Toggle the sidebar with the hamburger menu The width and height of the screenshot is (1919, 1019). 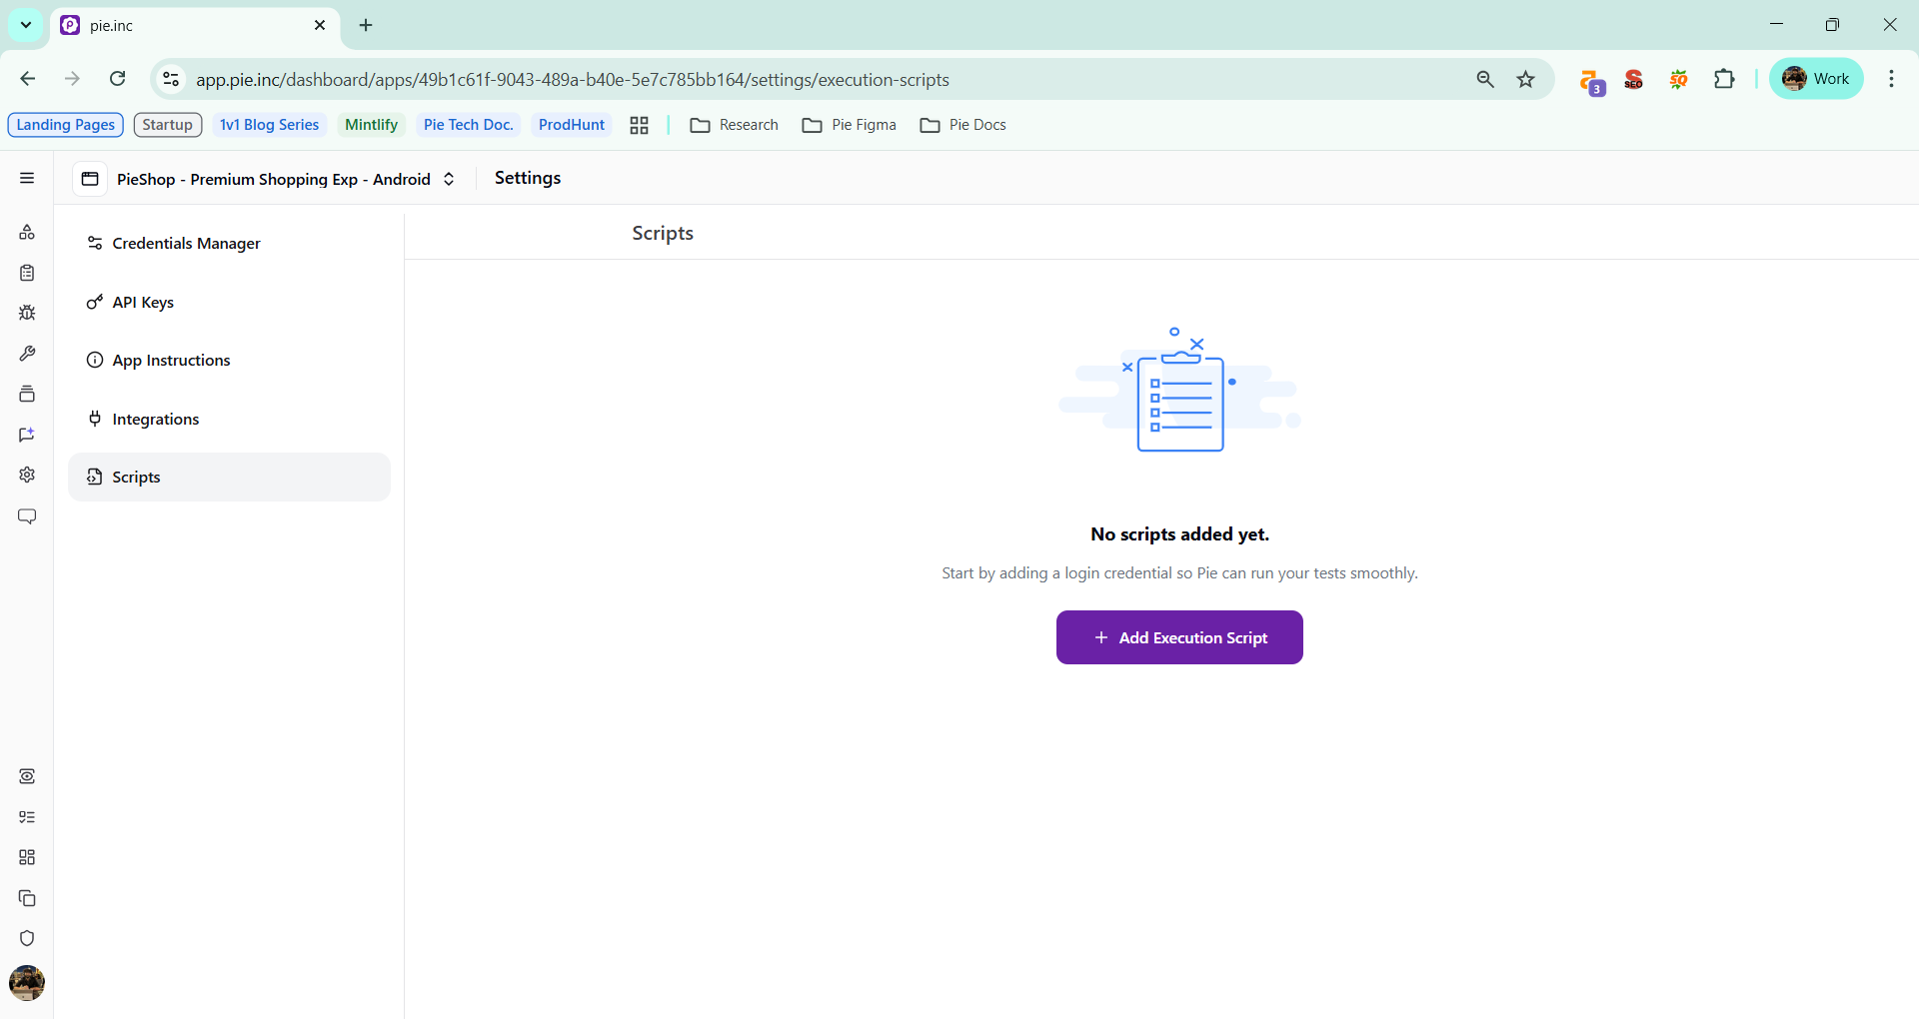click(26, 178)
